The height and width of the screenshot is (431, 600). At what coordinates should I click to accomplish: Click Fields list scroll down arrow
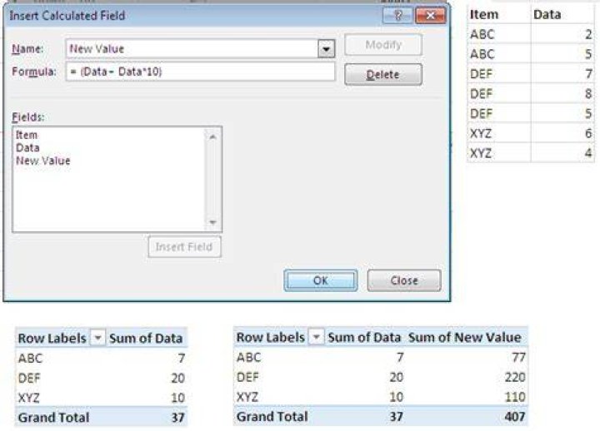point(213,222)
